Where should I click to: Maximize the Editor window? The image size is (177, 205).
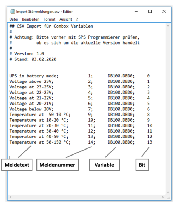click(x=150, y=12)
